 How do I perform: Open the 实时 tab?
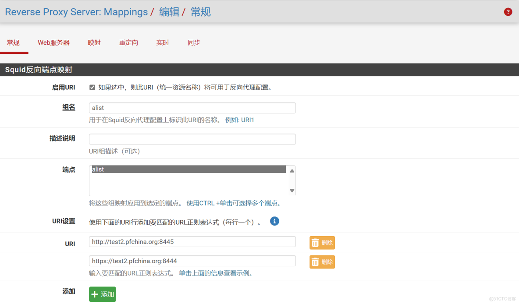(162, 42)
